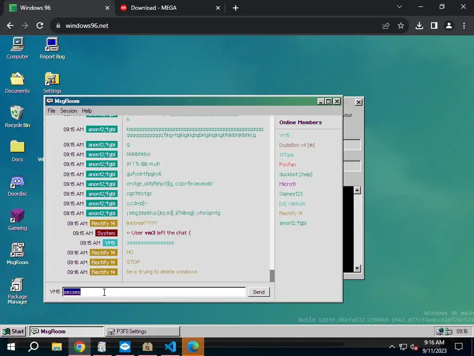The width and height of the screenshot is (474, 356).
Task: Select Micro11 in Online Members
Action: pyautogui.click(x=287, y=184)
